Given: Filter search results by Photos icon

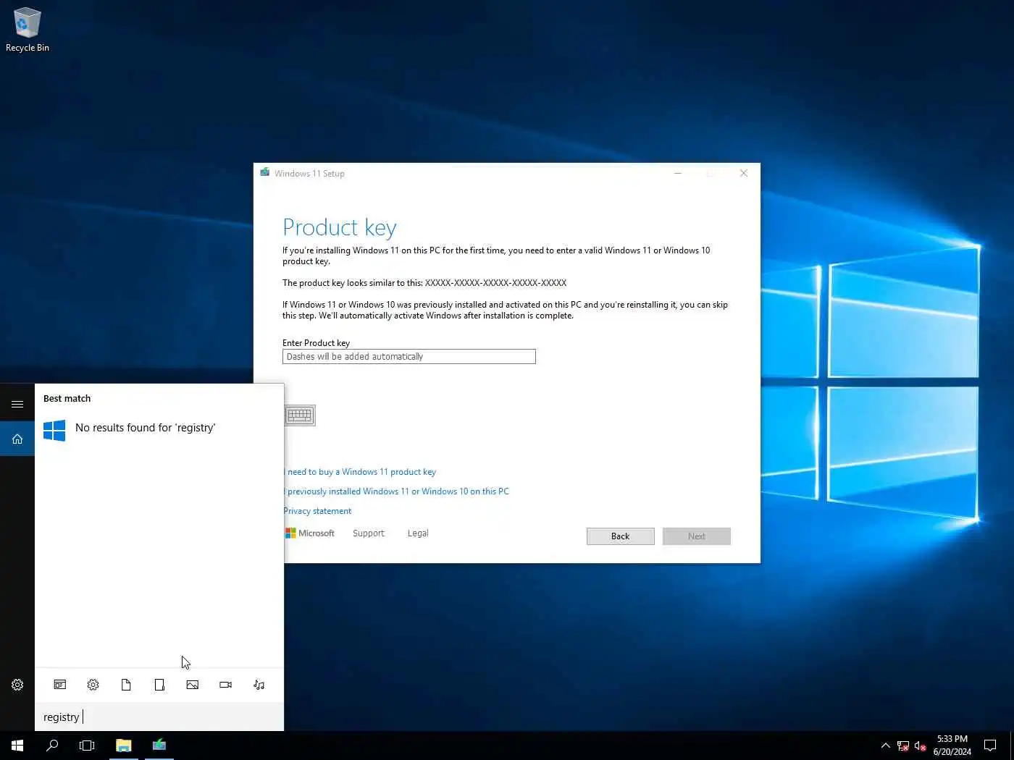Looking at the screenshot, I should (193, 685).
